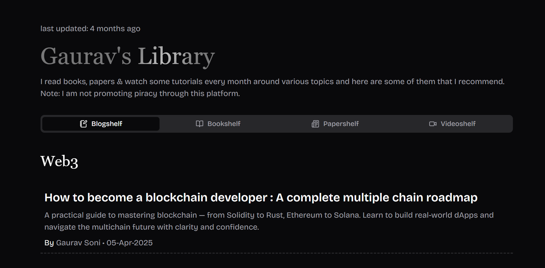The height and width of the screenshot is (268, 545).
Task: Click author name Gaurav Soni
Action: (78, 243)
